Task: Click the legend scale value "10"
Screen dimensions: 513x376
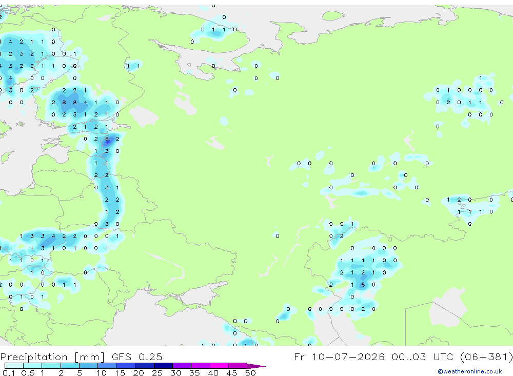Action: click(101, 373)
